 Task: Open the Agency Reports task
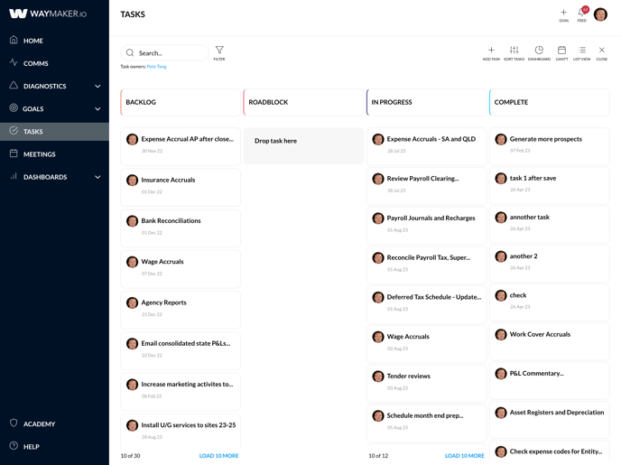[181, 310]
